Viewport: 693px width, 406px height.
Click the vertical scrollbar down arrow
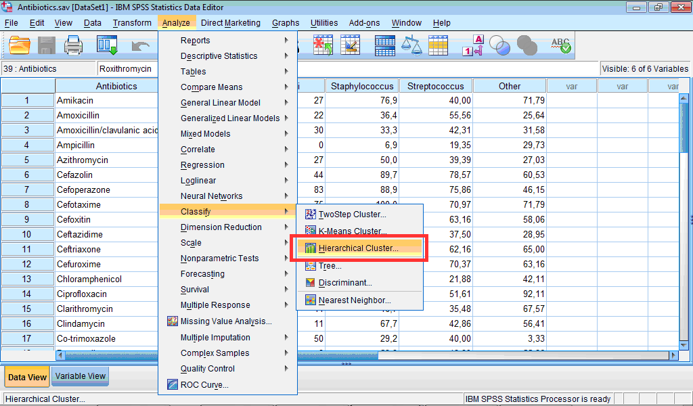click(x=684, y=345)
